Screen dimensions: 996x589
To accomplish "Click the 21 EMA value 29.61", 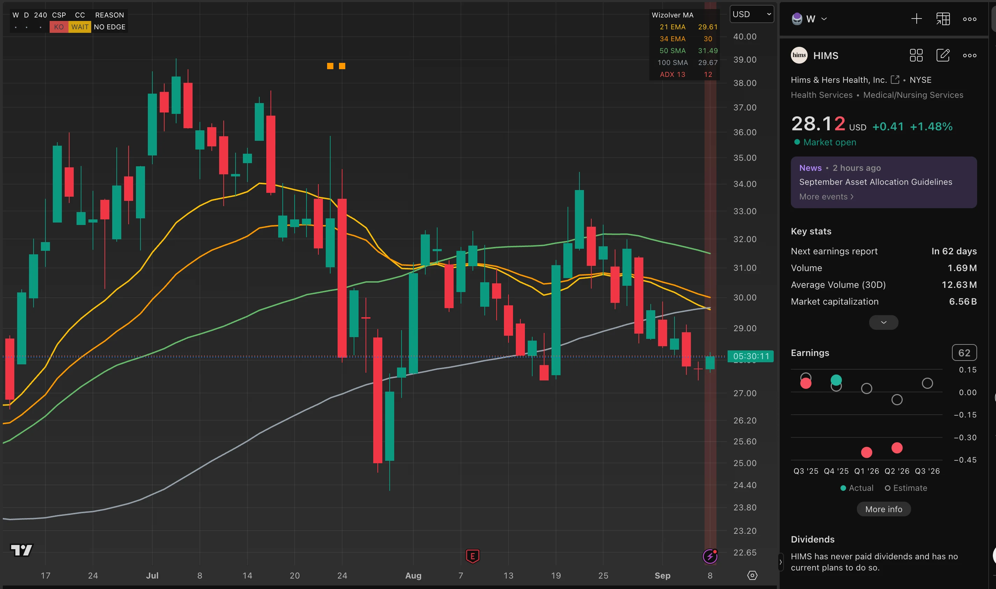I will pos(708,27).
